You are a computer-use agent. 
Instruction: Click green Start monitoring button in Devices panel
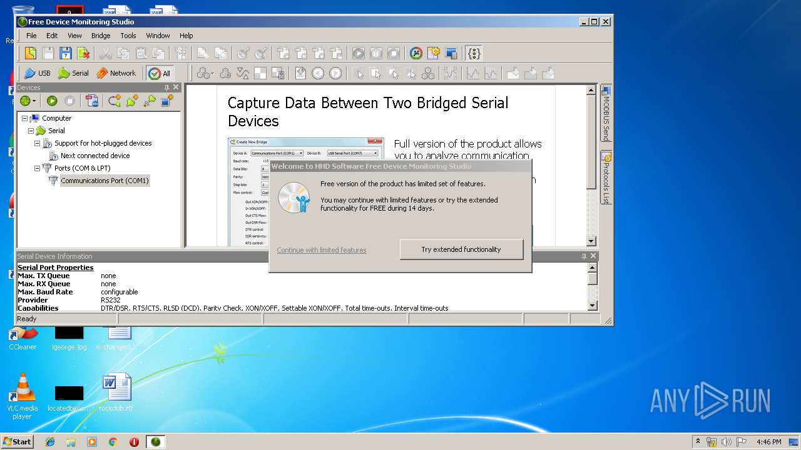pos(52,101)
